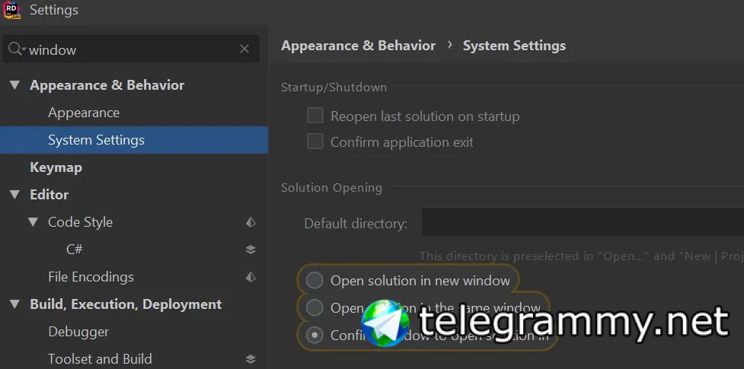Toggle Confirm application exit checkbox

(315, 142)
